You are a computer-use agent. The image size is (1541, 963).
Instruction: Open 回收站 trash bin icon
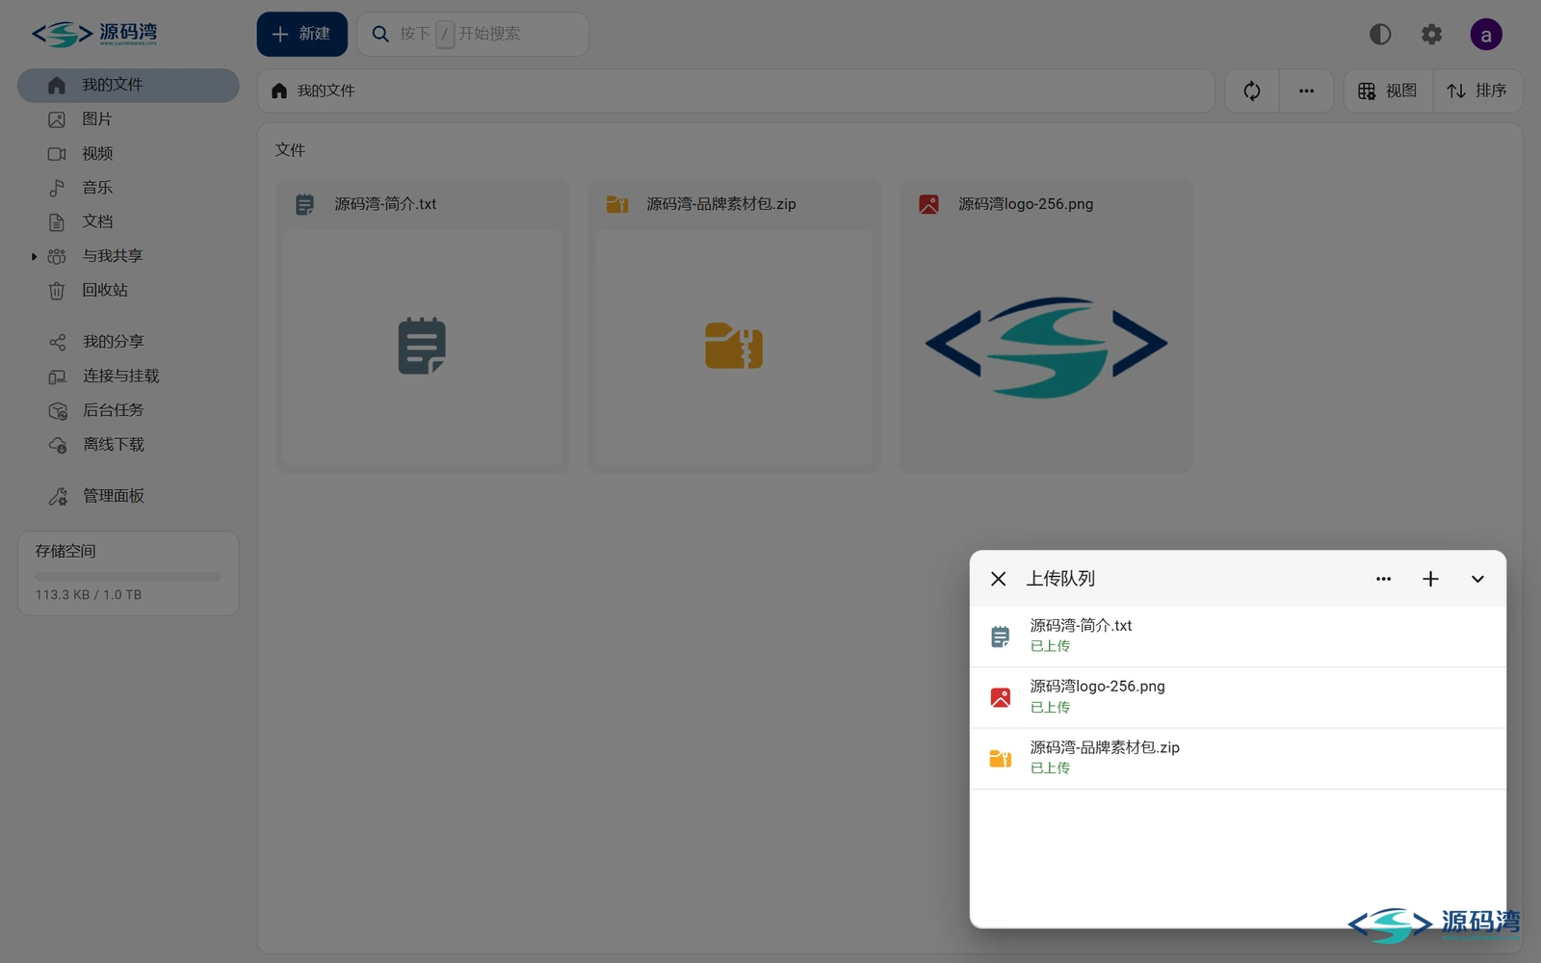(57, 290)
